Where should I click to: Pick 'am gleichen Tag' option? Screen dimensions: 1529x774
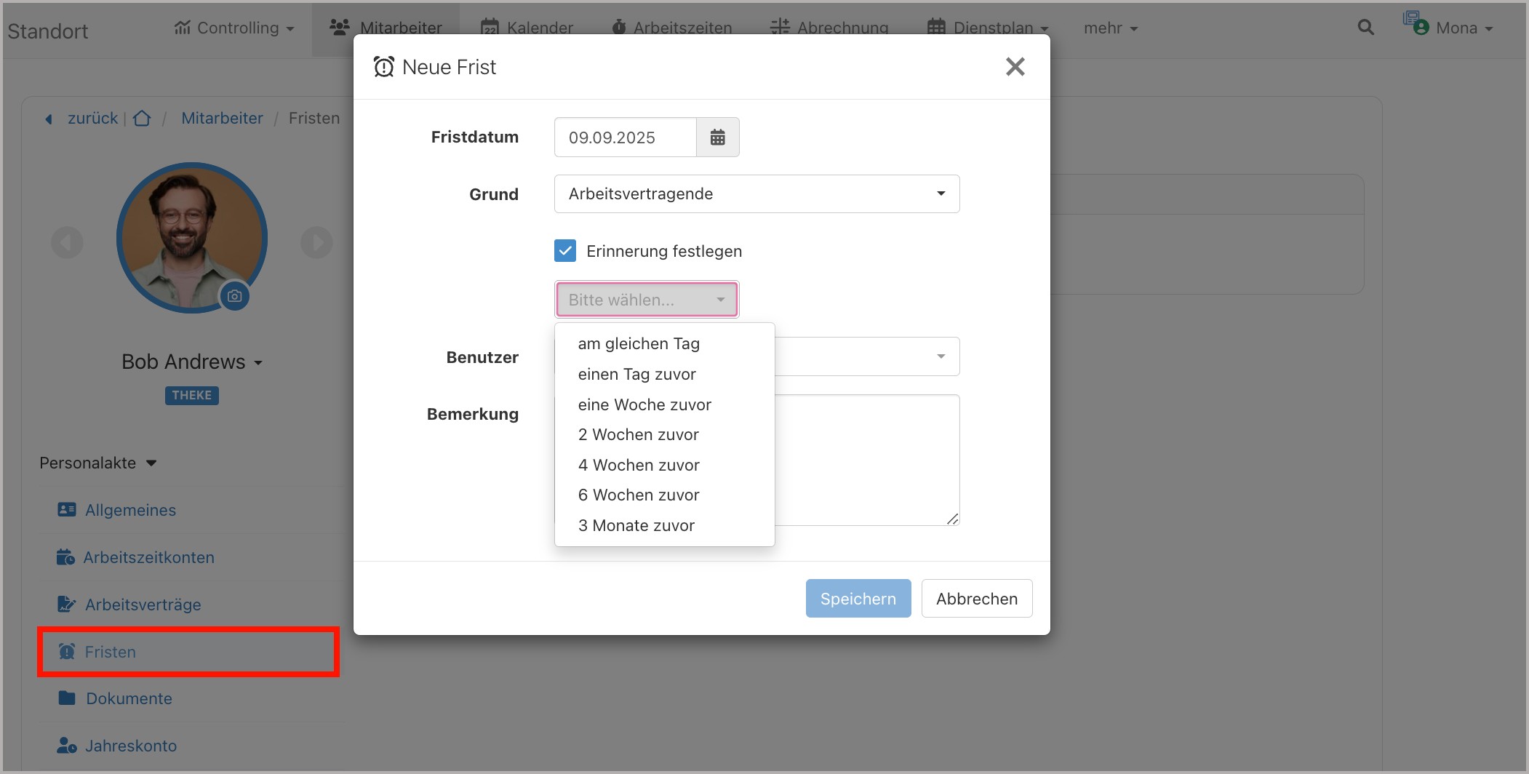pyautogui.click(x=639, y=343)
